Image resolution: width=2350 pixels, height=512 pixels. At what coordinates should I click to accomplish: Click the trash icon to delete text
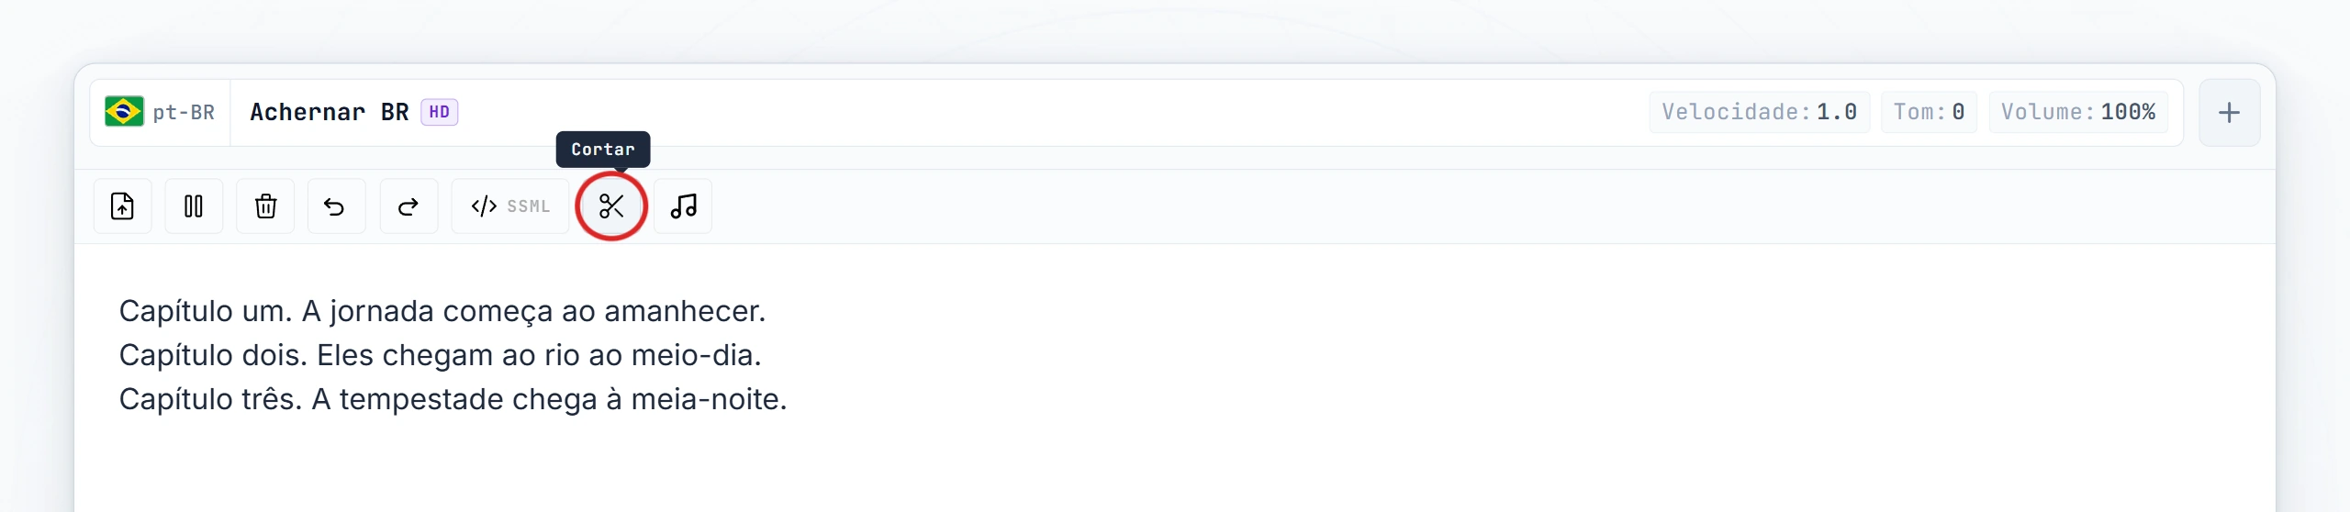[265, 206]
